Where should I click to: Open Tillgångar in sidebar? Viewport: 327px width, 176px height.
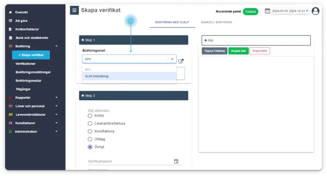[23, 89]
